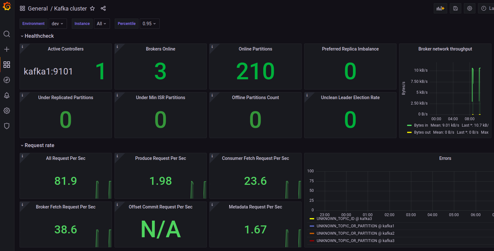Viewport: 494px width, 251px height.
Task: Click the Brokers Online value 3
Action: click(160, 71)
